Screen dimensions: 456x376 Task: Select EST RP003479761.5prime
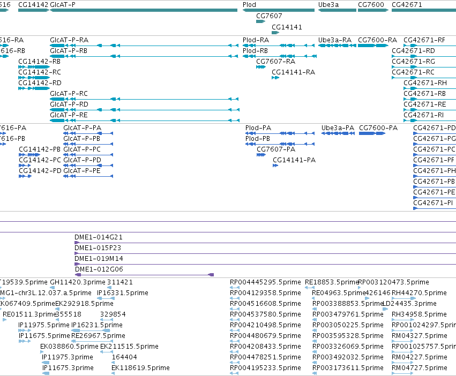pyautogui.click(x=315, y=320)
